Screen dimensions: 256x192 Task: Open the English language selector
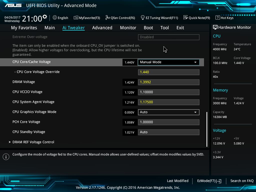pyautogui.click(x=60, y=18)
